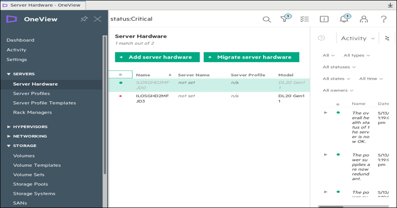Expand the third activity entry at bottom
This screenshot has width=397, height=208.
coord(326,192)
